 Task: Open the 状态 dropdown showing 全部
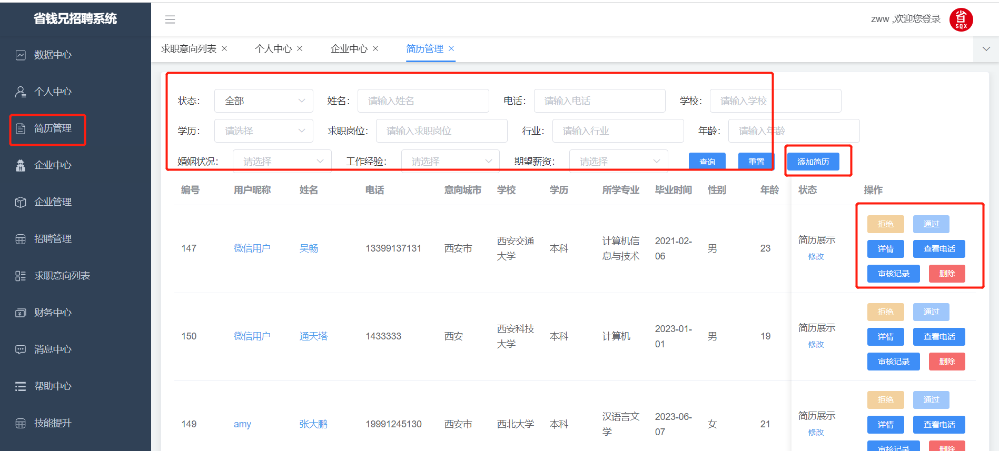pyautogui.click(x=263, y=101)
